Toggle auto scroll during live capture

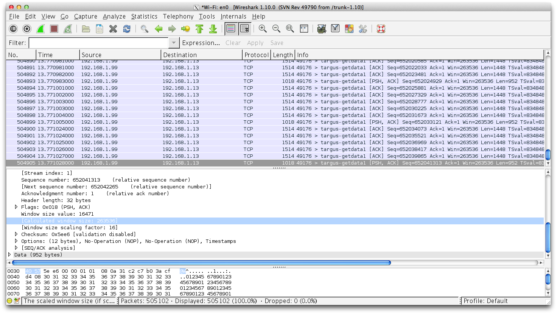tap(244, 29)
